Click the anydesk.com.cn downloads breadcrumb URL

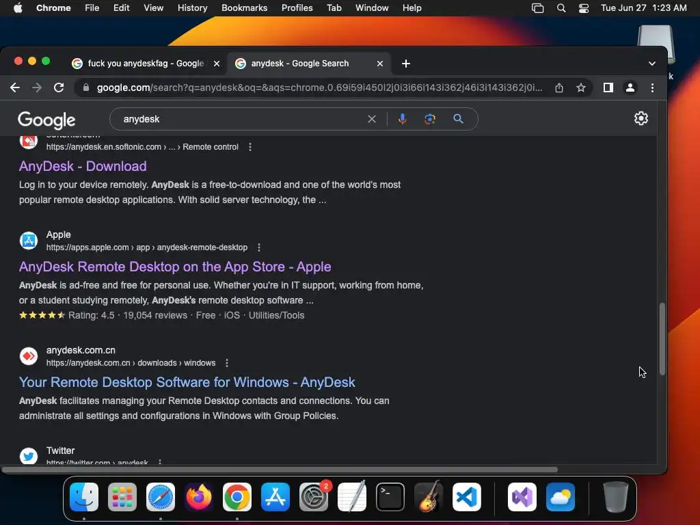pos(131,363)
